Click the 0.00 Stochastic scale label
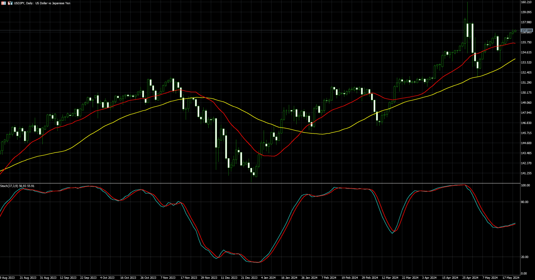Viewport: 535px width, 280px height. click(524, 274)
